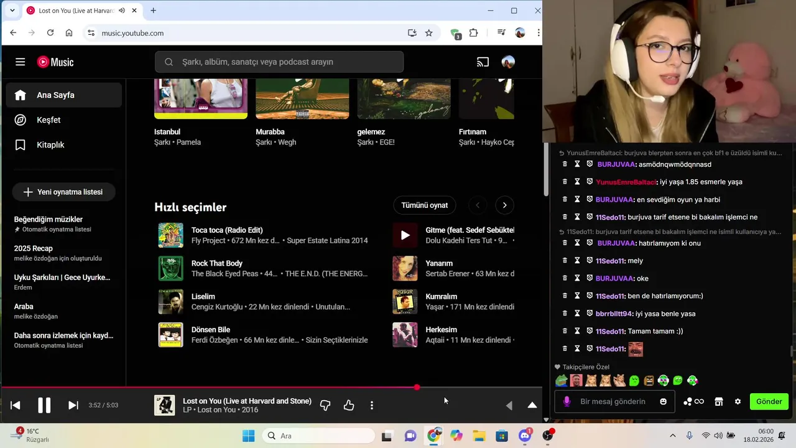The width and height of the screenshot is (796, 448).
Task: Click in the song search field
Action: [279, 62]
